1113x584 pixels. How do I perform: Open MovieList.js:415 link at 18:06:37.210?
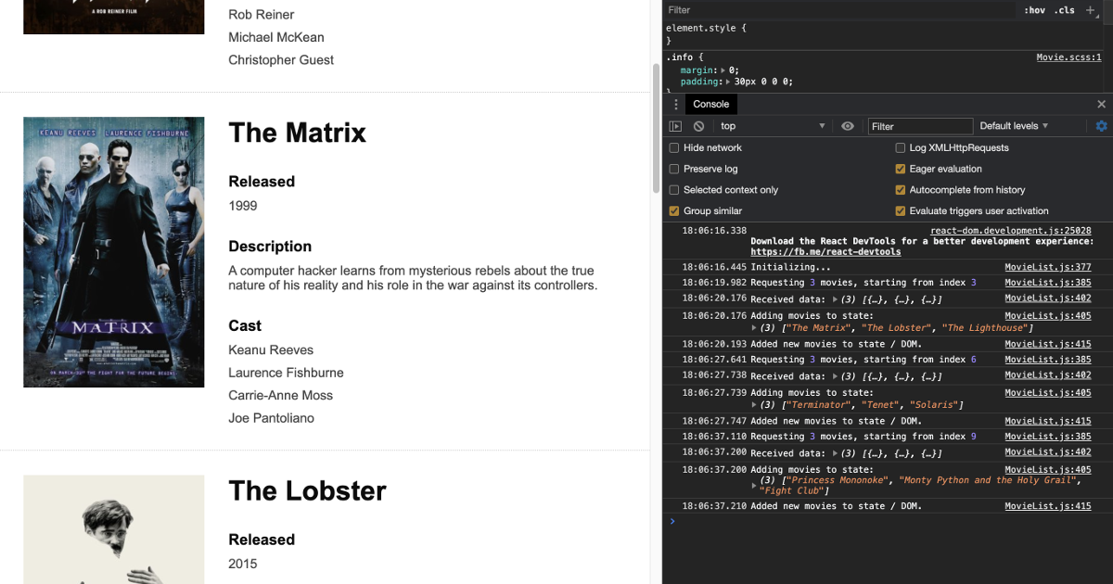tap(1048, 506)
